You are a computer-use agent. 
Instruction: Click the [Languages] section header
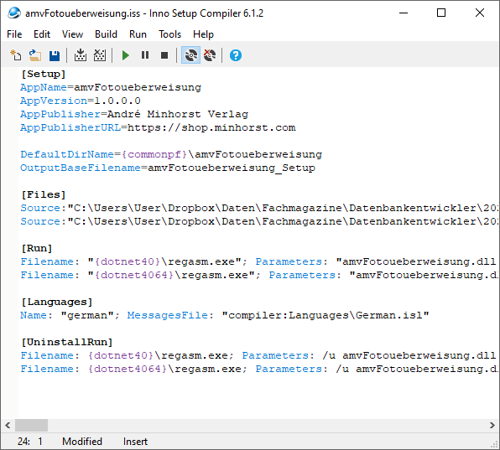pos(57,302)
